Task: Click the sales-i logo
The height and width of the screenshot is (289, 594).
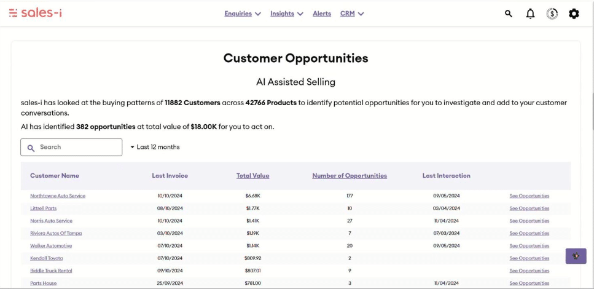Action: (x=35, y=14)
